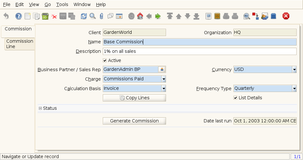Uncheck the Active checkbox
The width and height of the screenshot is (303, 160).
[105, 60]
